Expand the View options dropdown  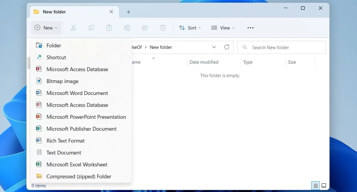pos(223,28)
